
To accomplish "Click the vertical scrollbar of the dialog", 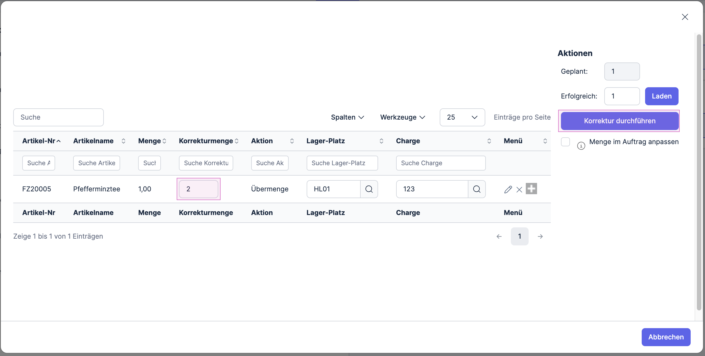I will (x=699, y=172).
